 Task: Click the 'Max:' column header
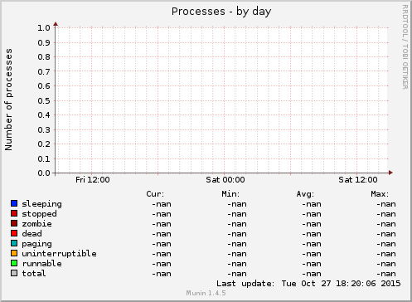[x=380, y=194]
